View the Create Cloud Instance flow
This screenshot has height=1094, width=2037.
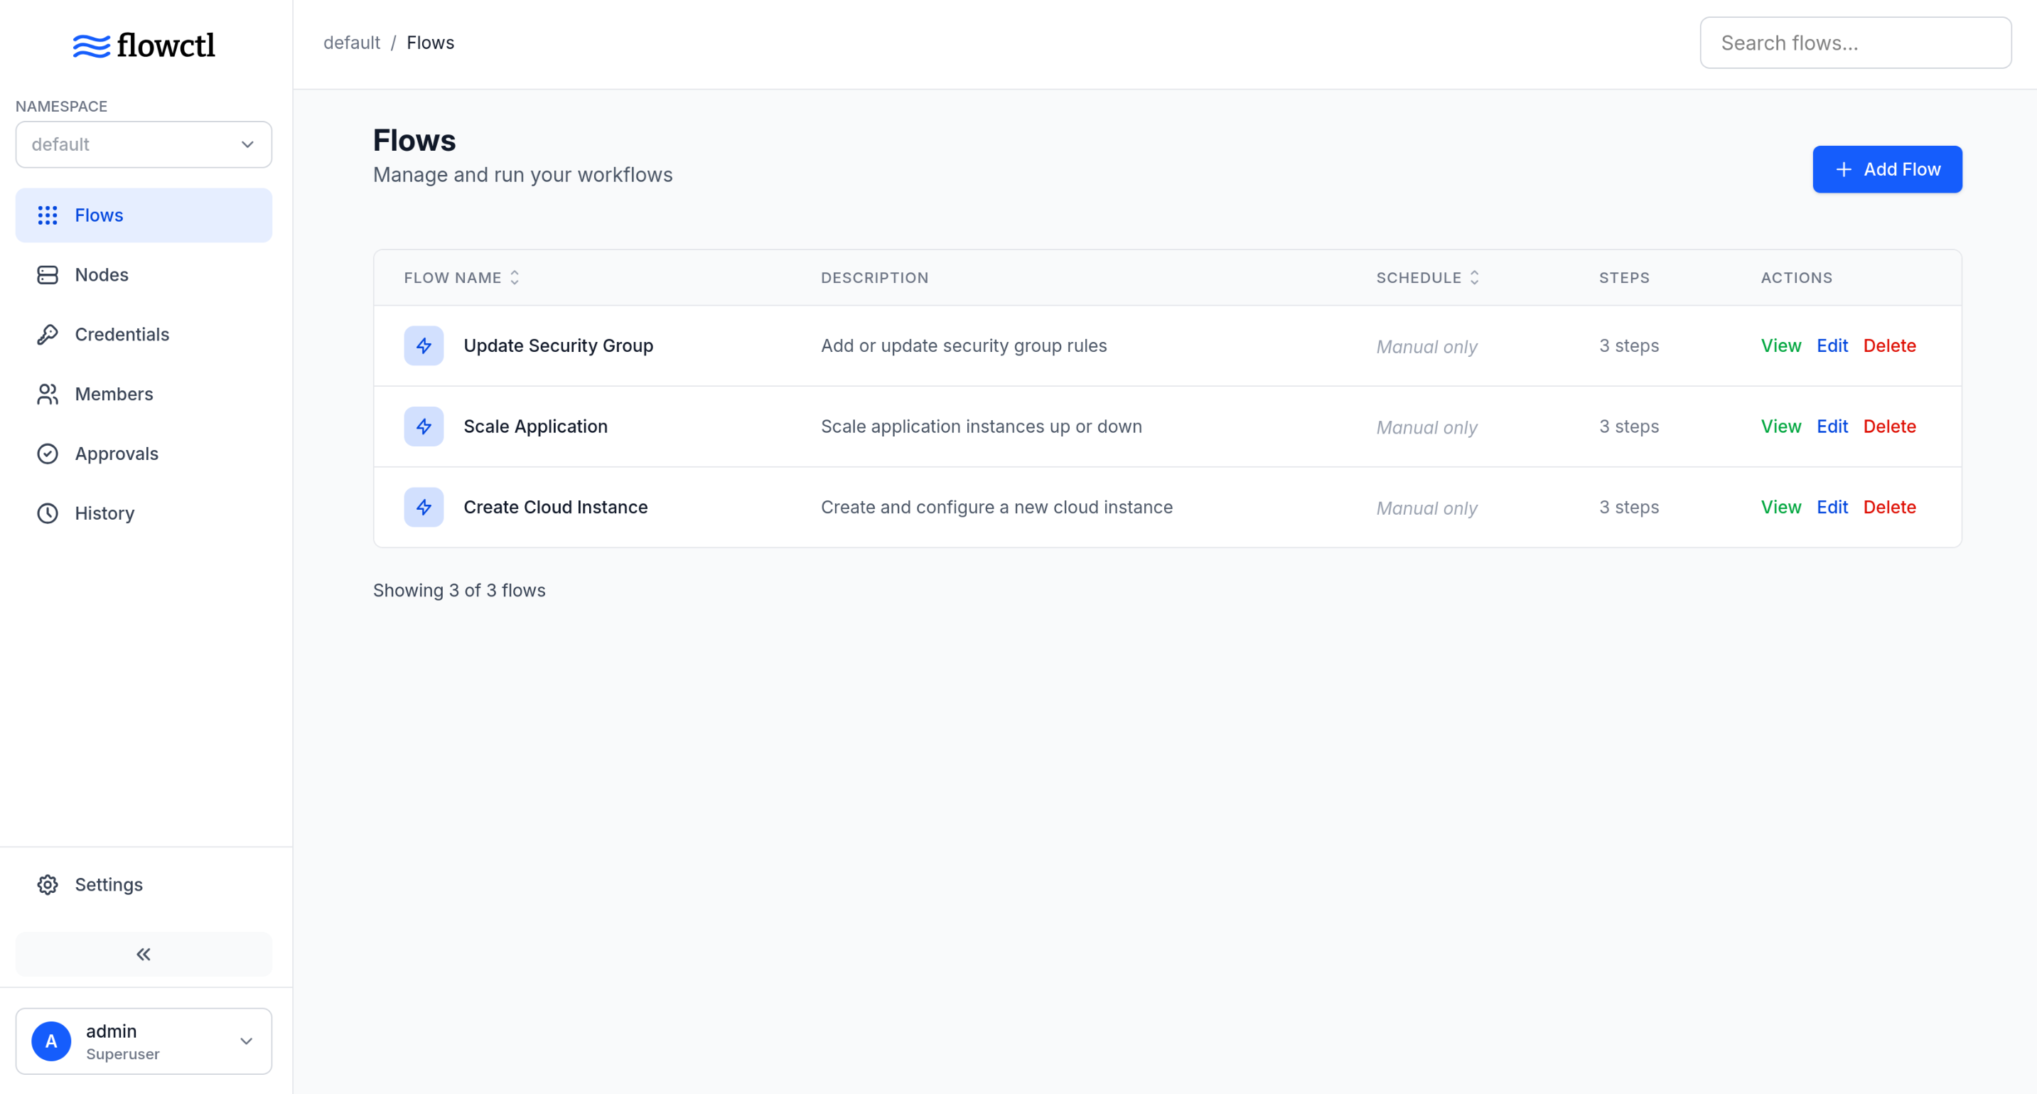coord(1780,507)
